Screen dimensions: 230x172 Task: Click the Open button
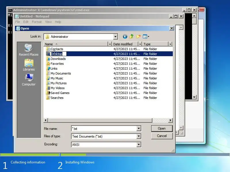tap(162, 128)
